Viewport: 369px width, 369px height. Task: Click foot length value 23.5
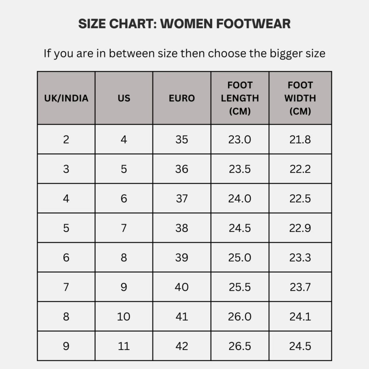(x=240, y=169)
